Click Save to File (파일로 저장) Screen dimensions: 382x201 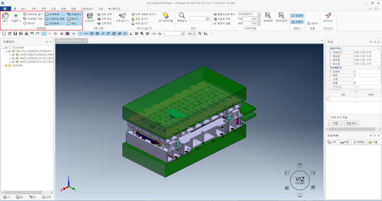tap(222, 18)
